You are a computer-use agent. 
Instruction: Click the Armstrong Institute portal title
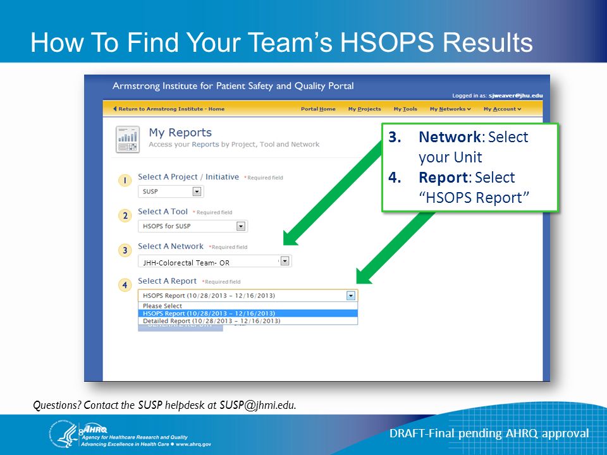[233, 86]
